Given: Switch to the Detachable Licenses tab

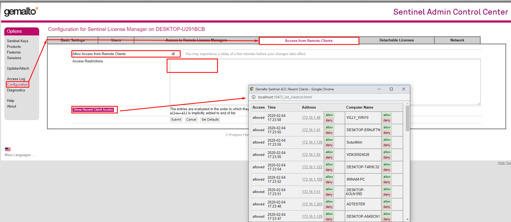Looking at the screenshot, I should click(x=396, y=40).
